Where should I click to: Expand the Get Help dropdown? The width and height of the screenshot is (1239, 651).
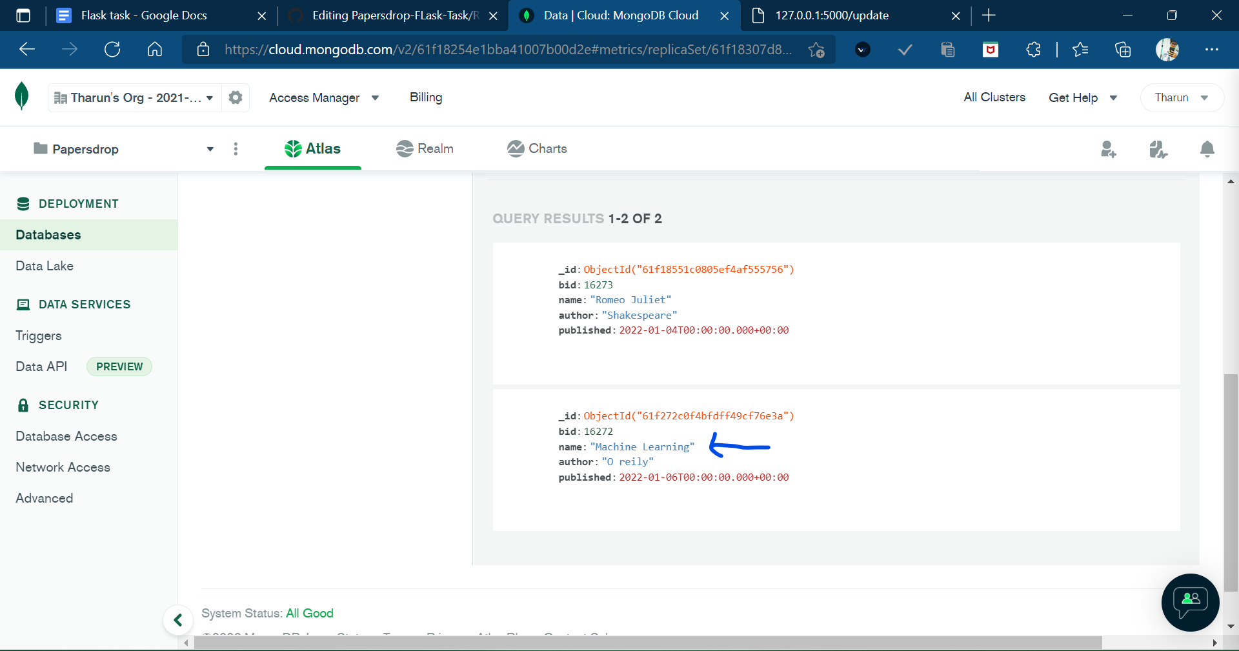[x=1083, y=97]
